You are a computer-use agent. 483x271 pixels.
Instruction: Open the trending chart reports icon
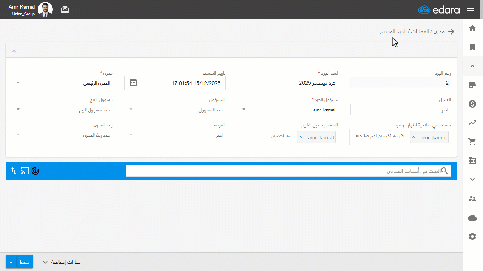click(x=472, y=122)
